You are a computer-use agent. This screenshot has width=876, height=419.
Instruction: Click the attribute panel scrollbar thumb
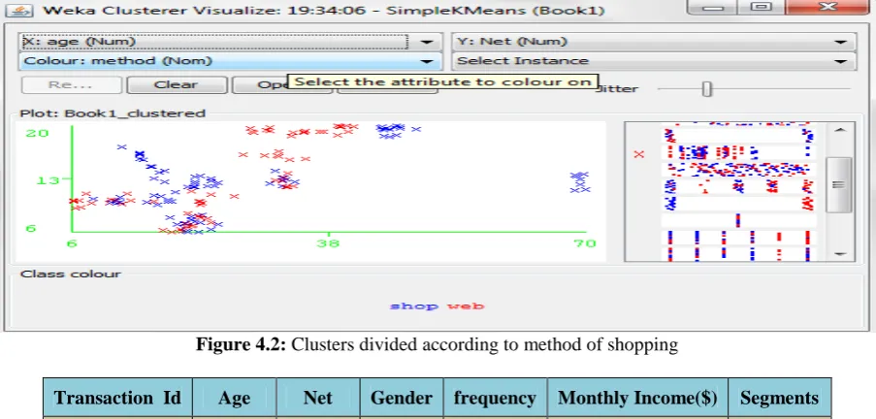pos(838,184)
